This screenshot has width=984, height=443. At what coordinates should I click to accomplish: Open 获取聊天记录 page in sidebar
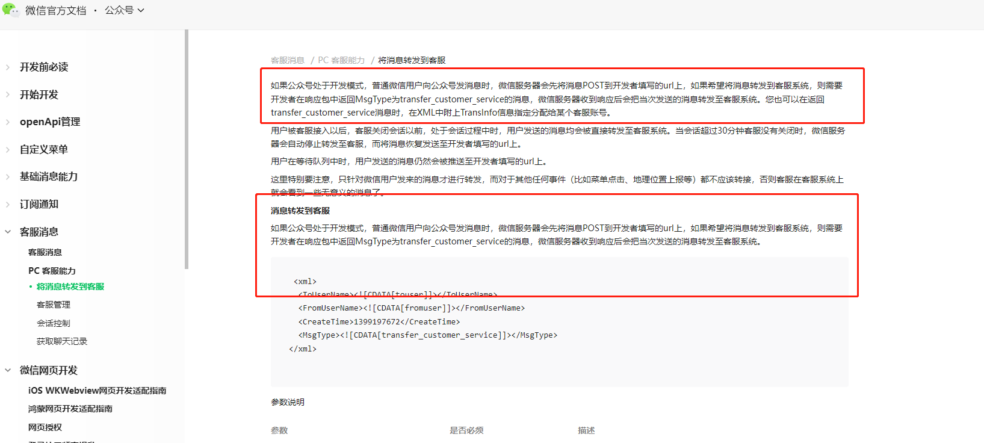[x=62, y=341]
